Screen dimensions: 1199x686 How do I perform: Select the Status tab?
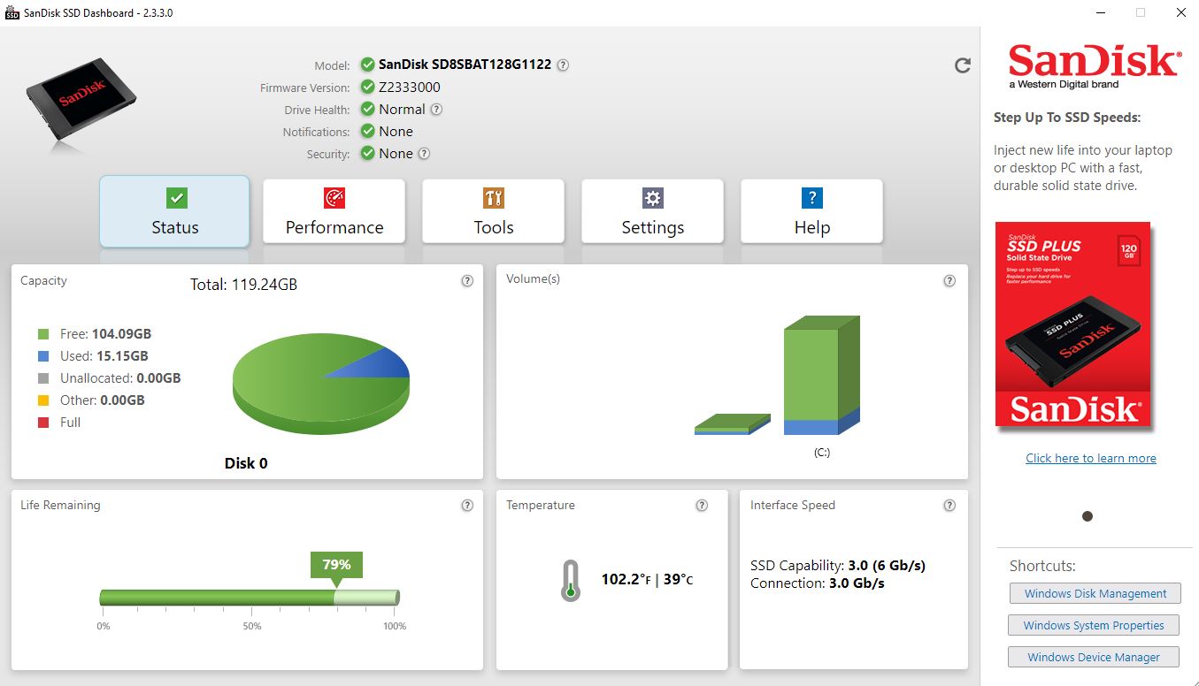174,211
